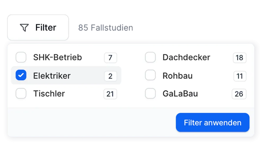Click the highlighted Elektriker filter row
Viewport: 262px width, 153px height.
pyautogui.click(x=66, y=75)
